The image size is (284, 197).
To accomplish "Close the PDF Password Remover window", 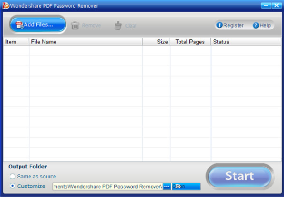I will 275,5.
